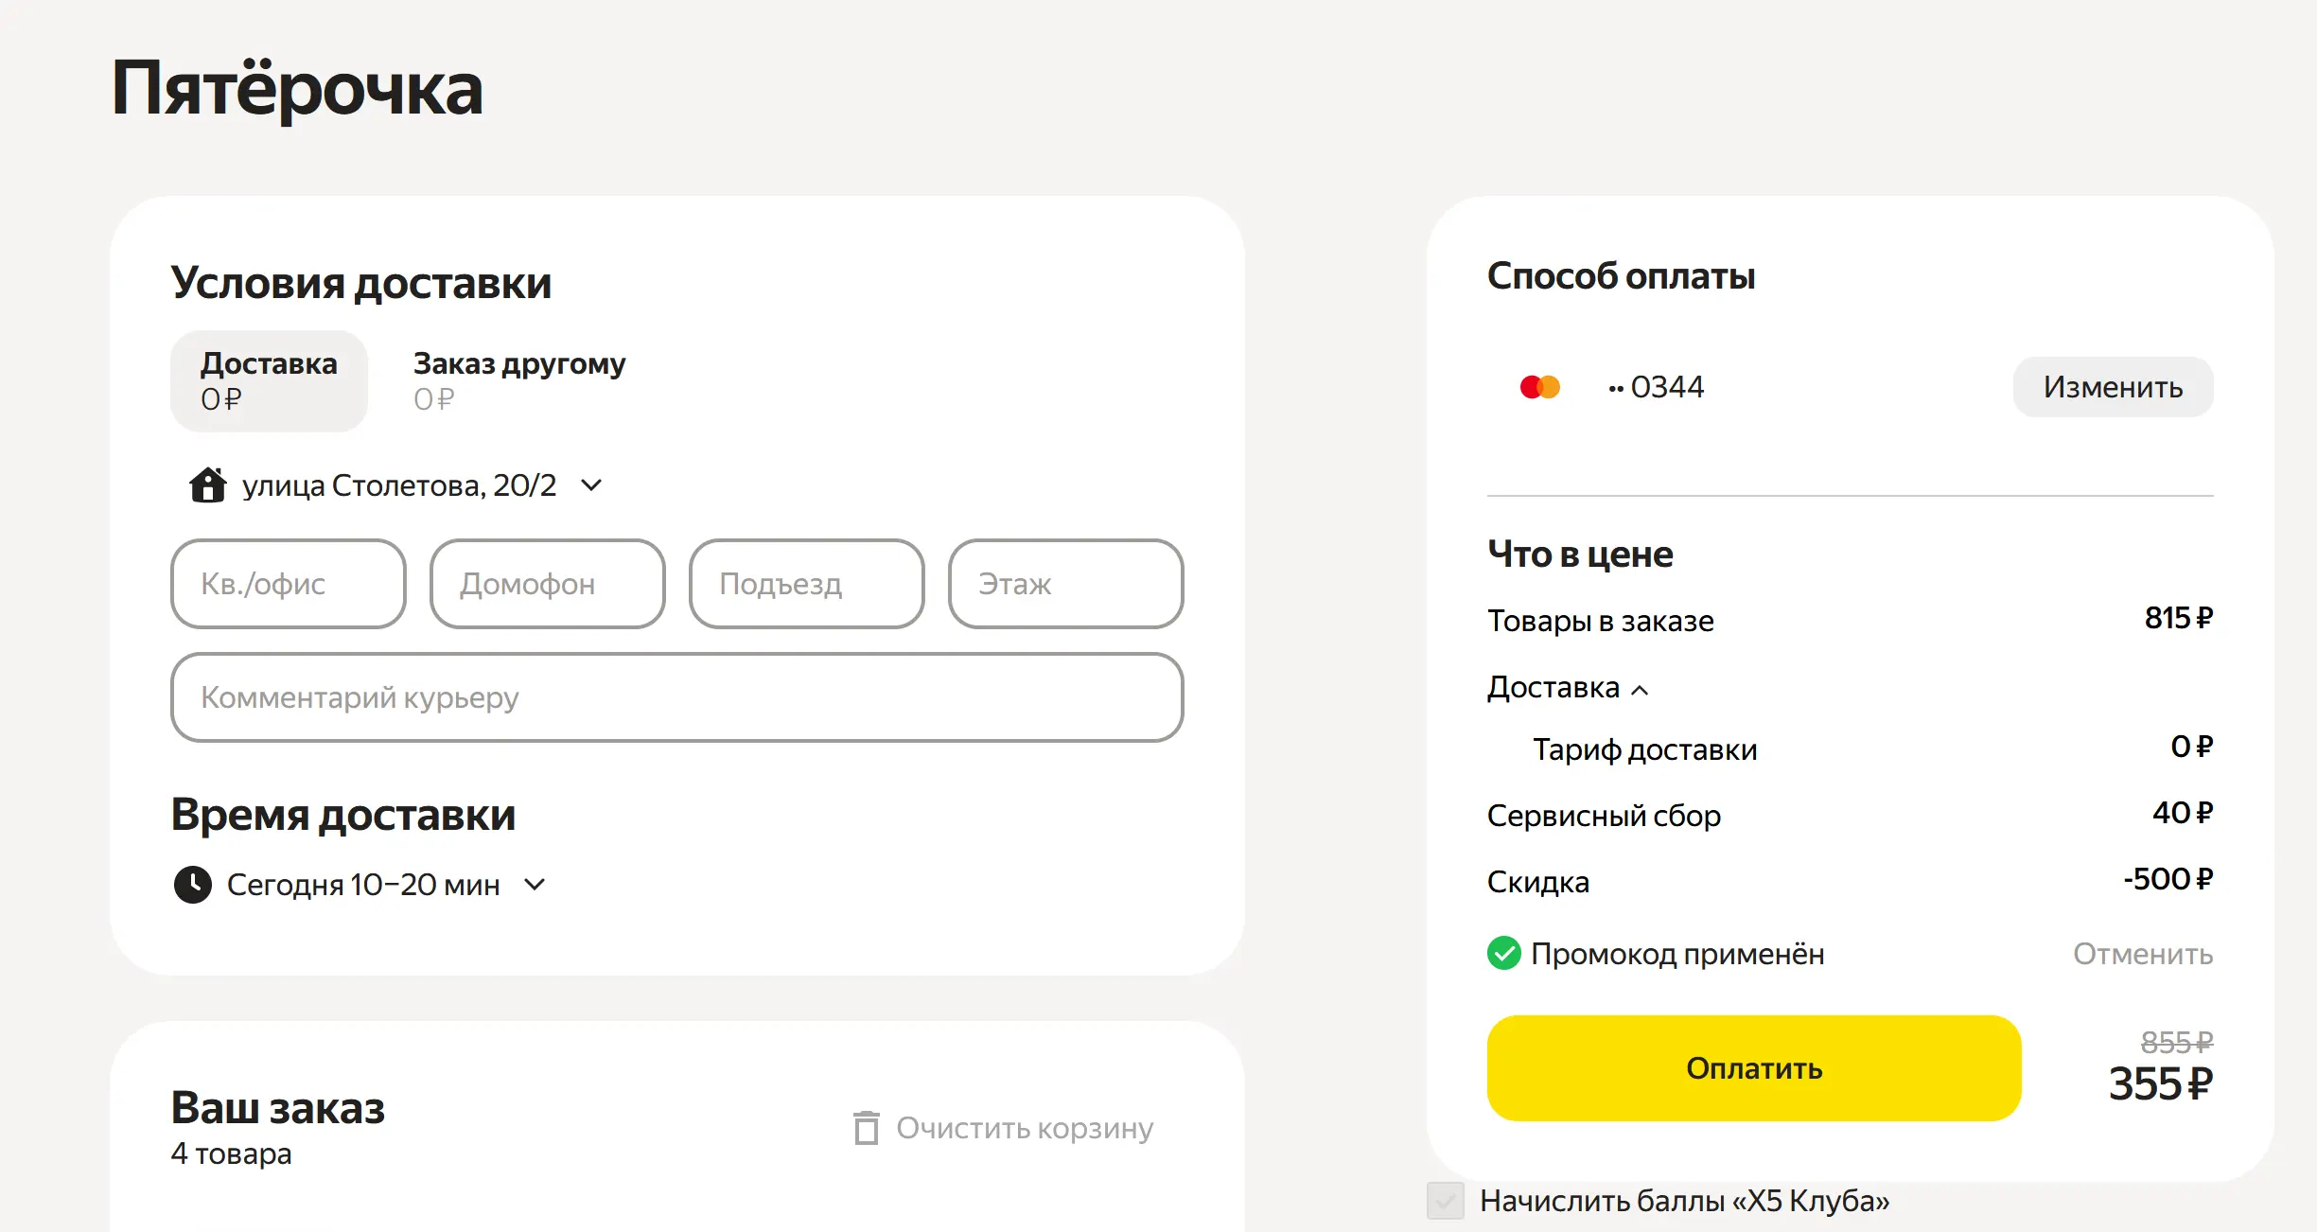Select the Доставка tab
Image resolution: width=2317 pixels, height=1232 pixels.
click(269, 381)
